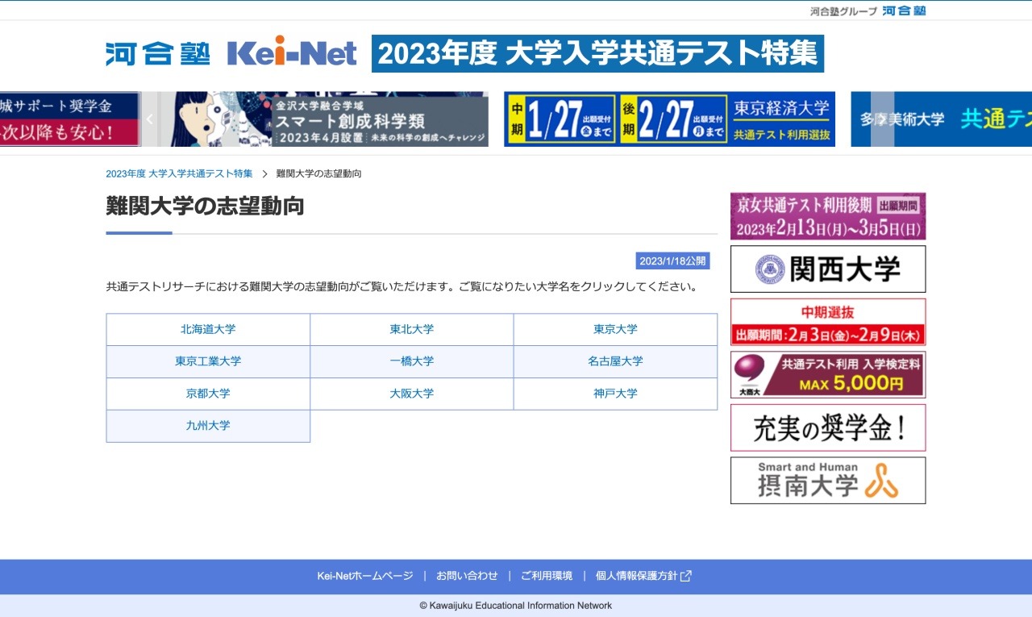Open 一橋大学 trend page
This screenshot has width=1032, height=617.
tap(412, 361)
